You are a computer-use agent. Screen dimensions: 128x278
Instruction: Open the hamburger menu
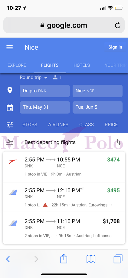[10, 47]
